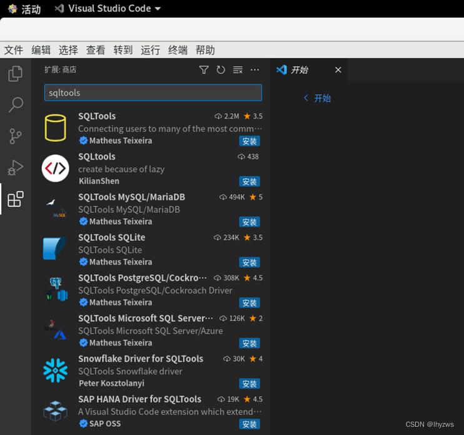Image resolution: width=464 pixels, height=435 pixels.
Task: Click the back chevron next to 开始
Action: click(x=306, y=98)
